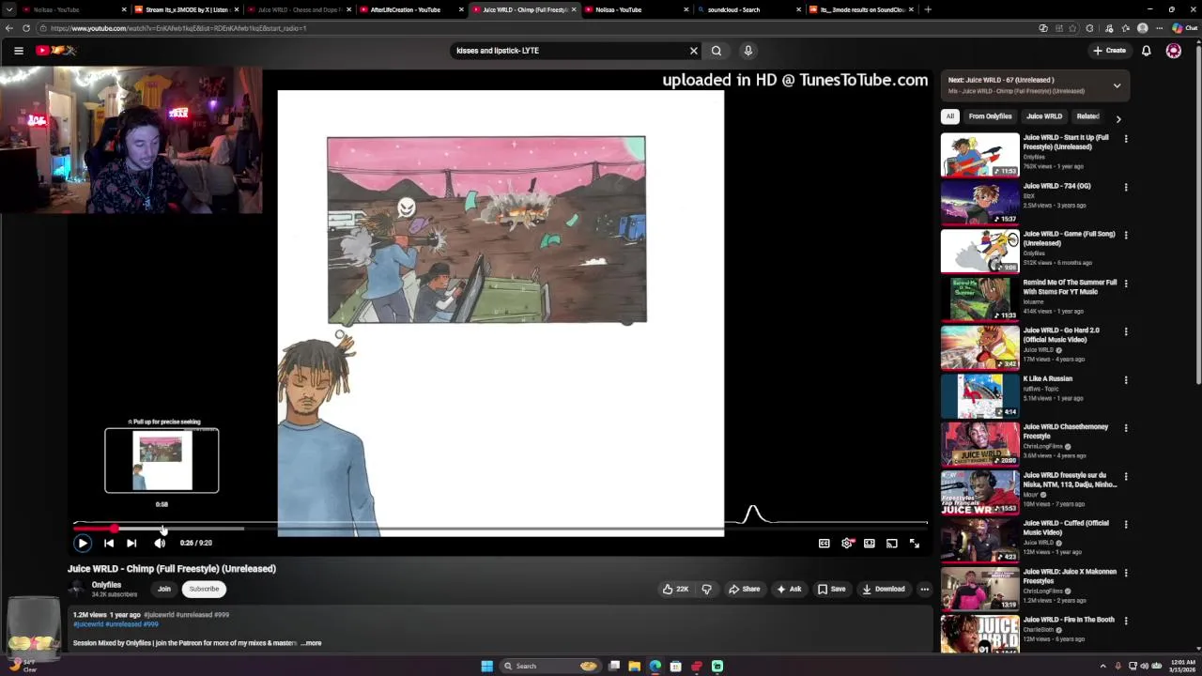Reload the page with the refresh icon
1202x676 pixels.
pyautogui.click(x=26, y=28)
